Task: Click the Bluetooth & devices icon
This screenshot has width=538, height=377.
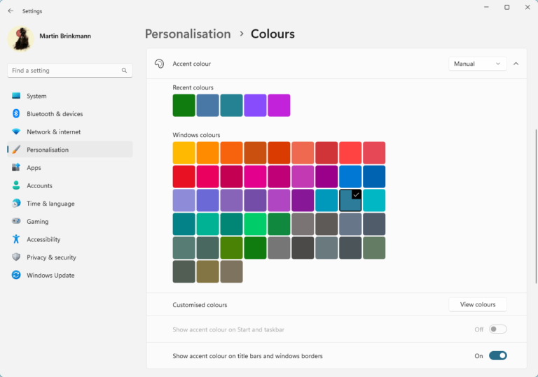Action: click(16, 114)
